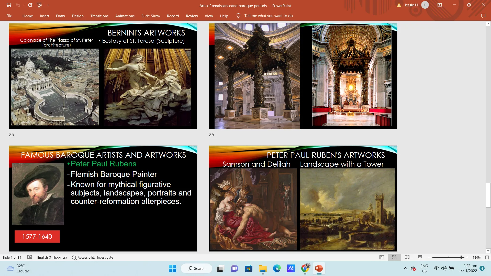Open the Chat app on taskbar
The image size is (491, 276).
click(x=235, y=269)
